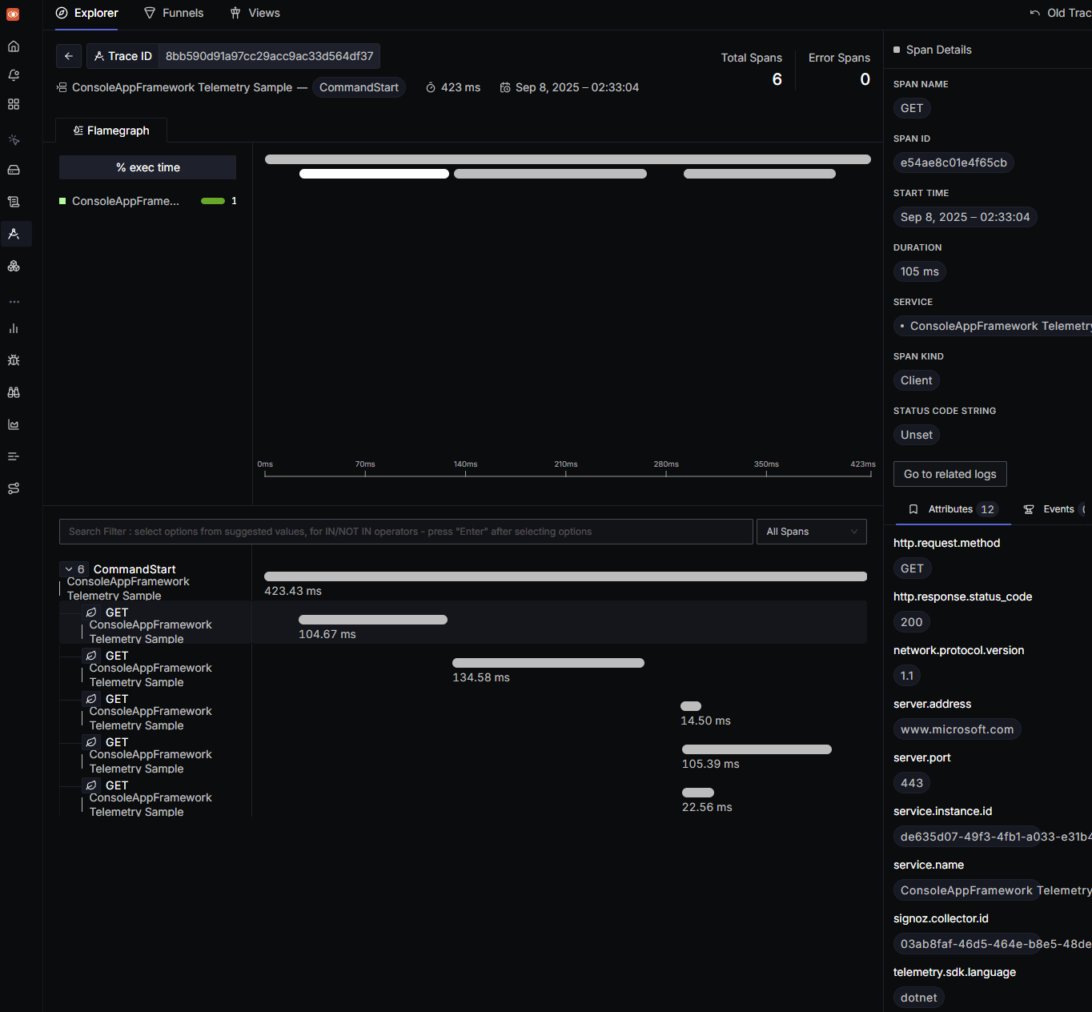Click the www.microsoft.com server address value
Image resolution: width=1092 pixels, height=1012 pixels.
957,729
